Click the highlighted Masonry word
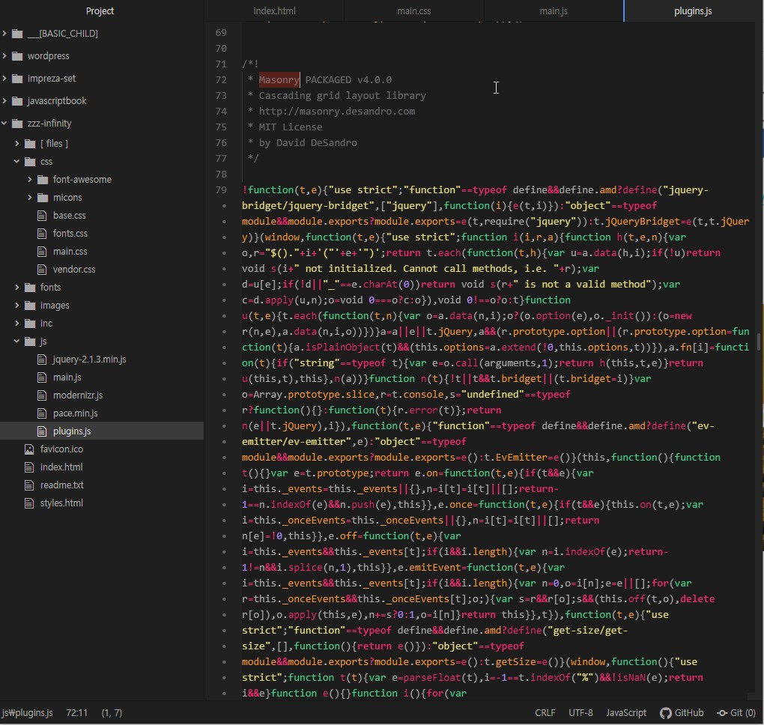 pyautogui.click(x=279, y=80)
